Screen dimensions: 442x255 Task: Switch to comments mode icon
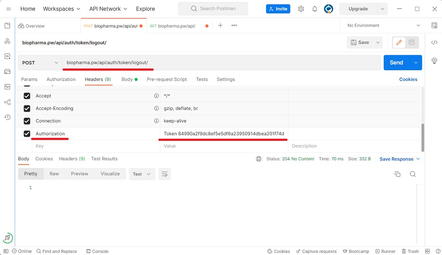411,43
